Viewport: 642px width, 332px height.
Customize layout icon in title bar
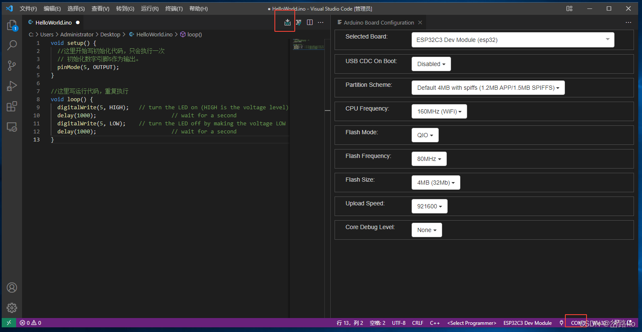click(570, 8)
